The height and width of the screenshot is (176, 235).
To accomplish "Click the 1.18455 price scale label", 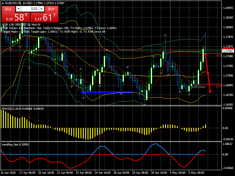I will click(228, 8).
